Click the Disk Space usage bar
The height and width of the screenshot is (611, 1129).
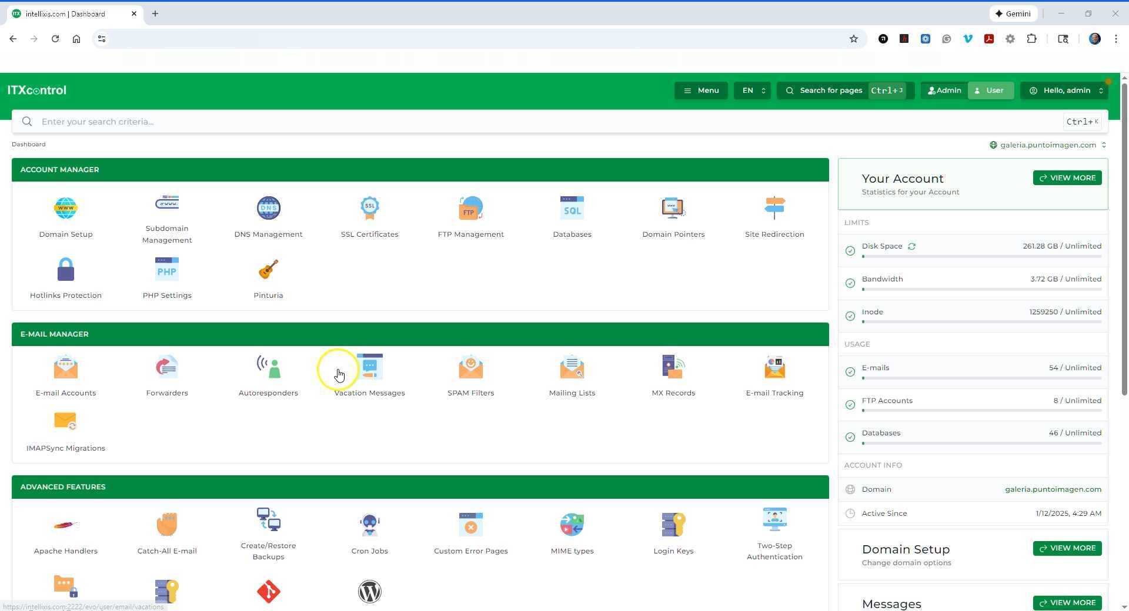click(981, 257)
